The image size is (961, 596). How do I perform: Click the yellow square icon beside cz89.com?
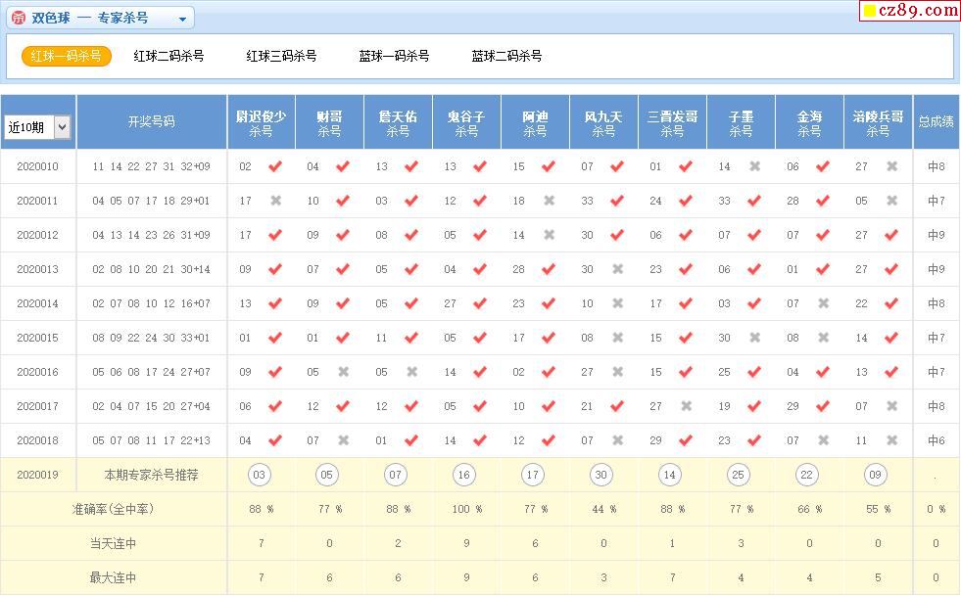(868, 12)
